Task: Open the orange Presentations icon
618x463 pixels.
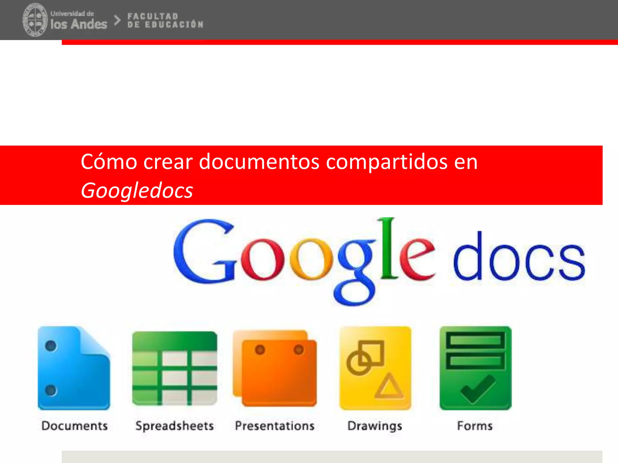Action: tap(275, 368)
